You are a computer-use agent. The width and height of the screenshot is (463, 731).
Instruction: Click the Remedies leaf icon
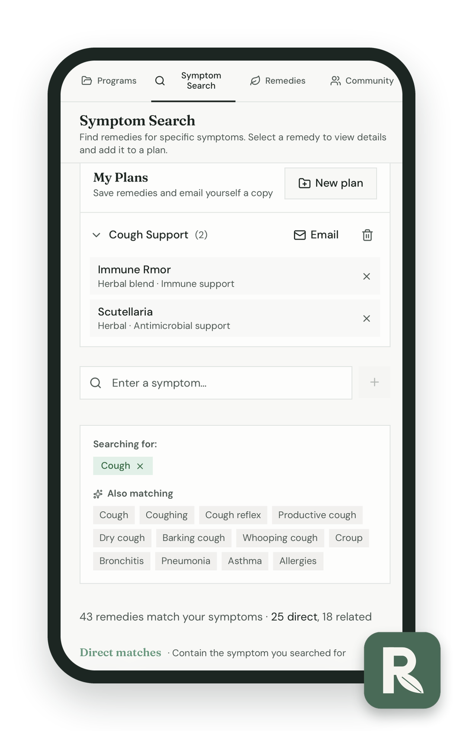point(255,81)
